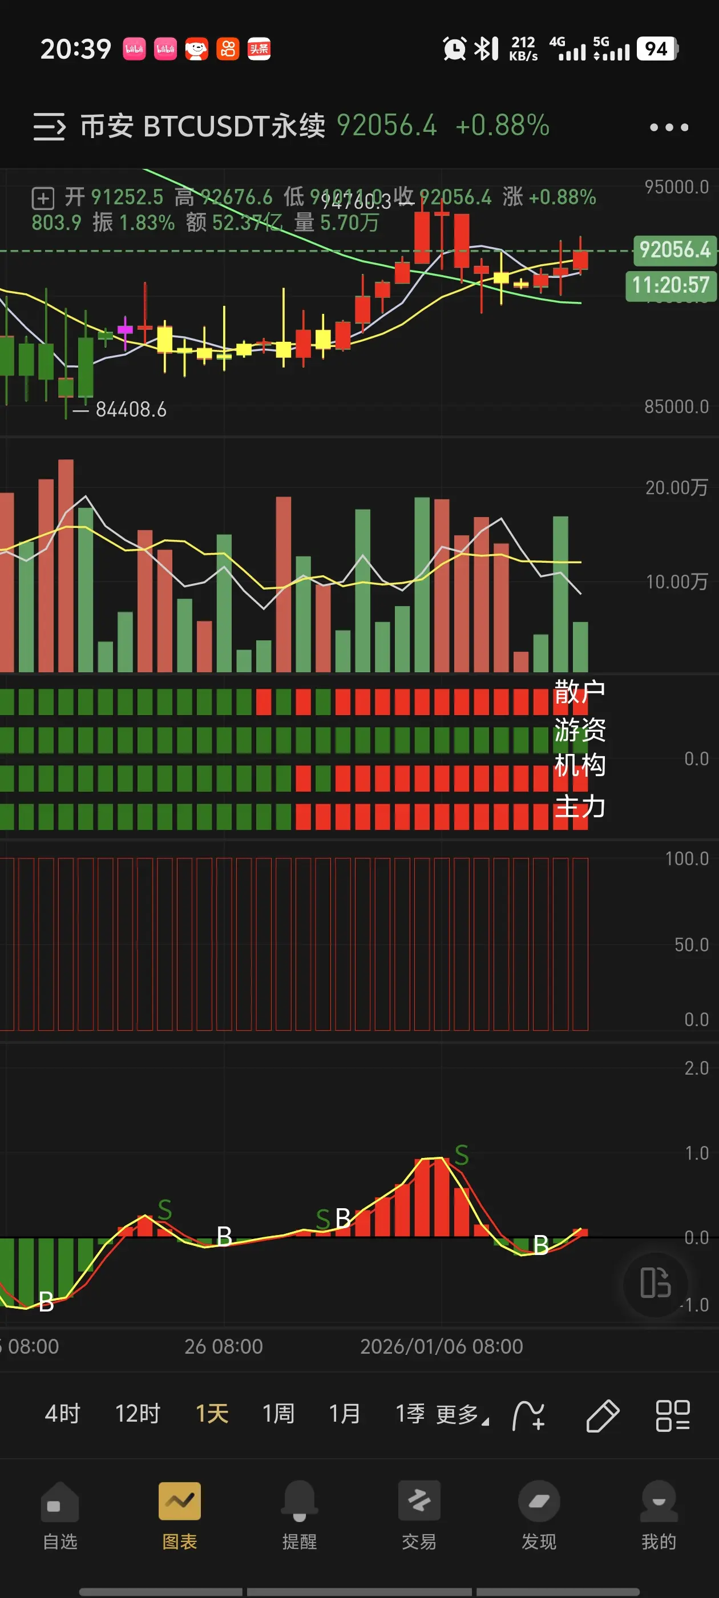Image resolution: width=719 pixels, height=1598 pixels.
Task: Open the drawing pencil tool
Action: pyautogui.click(x=603, y=1415)
